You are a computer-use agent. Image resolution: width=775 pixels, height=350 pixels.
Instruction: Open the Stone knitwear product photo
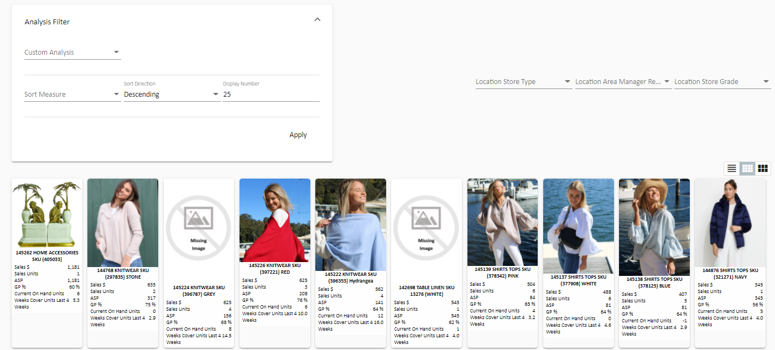[123, 222]
